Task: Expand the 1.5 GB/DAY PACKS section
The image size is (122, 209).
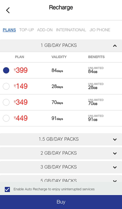Action: pos(61,139)
